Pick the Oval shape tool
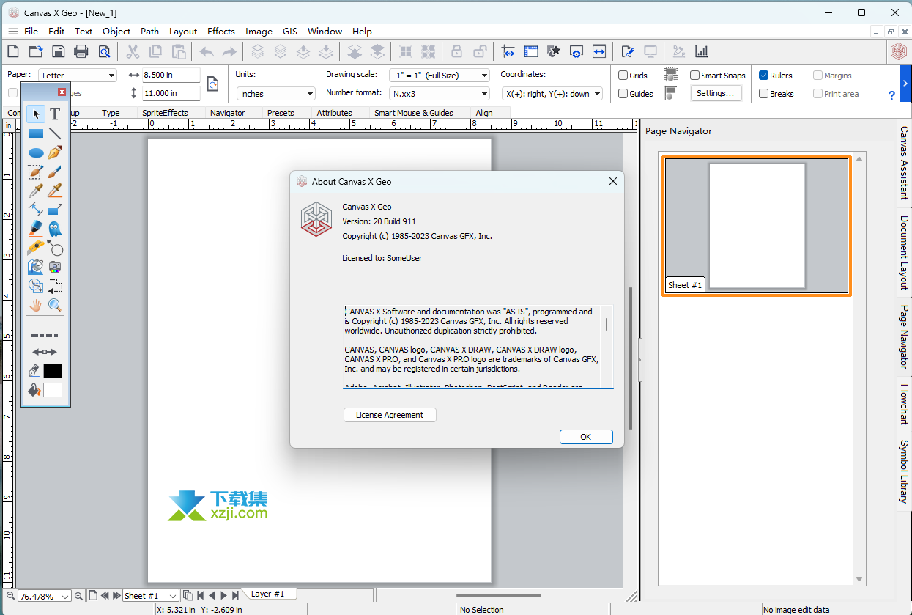The width and height of the screenshot is (912, 615). 36,152
